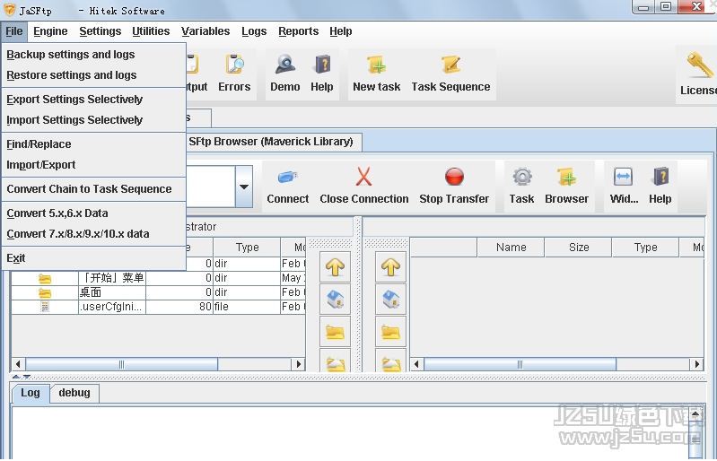Click the size cell showing 80
717x461 pixels.
pos(179,307)
